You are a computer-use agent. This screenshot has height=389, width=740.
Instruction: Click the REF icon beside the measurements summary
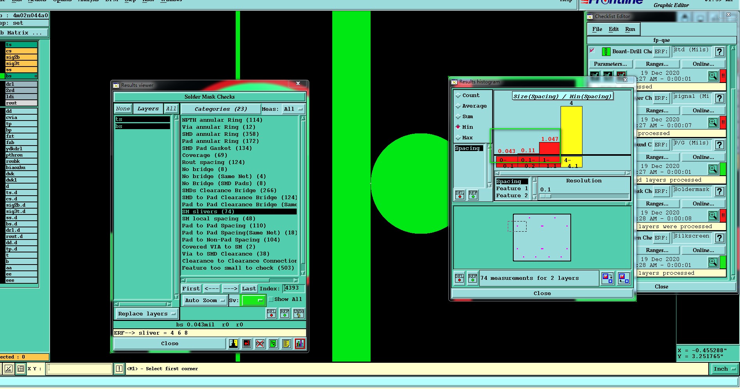coord(473,278)
